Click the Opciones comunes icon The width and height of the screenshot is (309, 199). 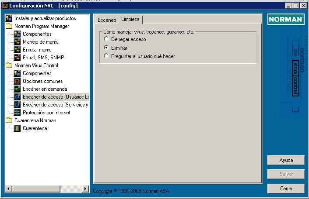17,81
